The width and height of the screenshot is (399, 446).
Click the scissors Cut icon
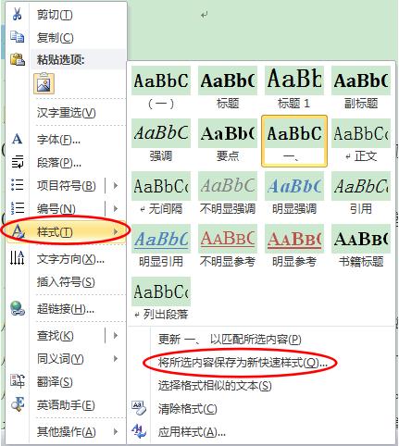[18, 14]
